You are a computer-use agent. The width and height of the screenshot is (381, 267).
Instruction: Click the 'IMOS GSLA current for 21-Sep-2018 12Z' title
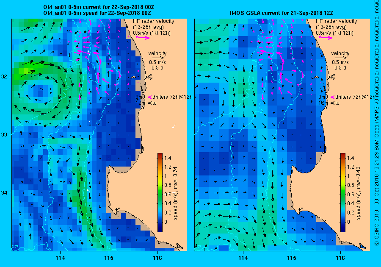(282, 13)
